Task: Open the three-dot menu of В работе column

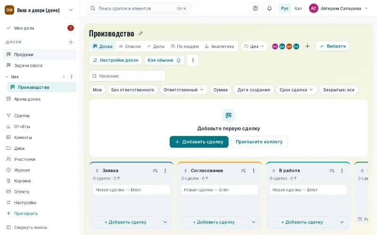Action: point(342,171)
